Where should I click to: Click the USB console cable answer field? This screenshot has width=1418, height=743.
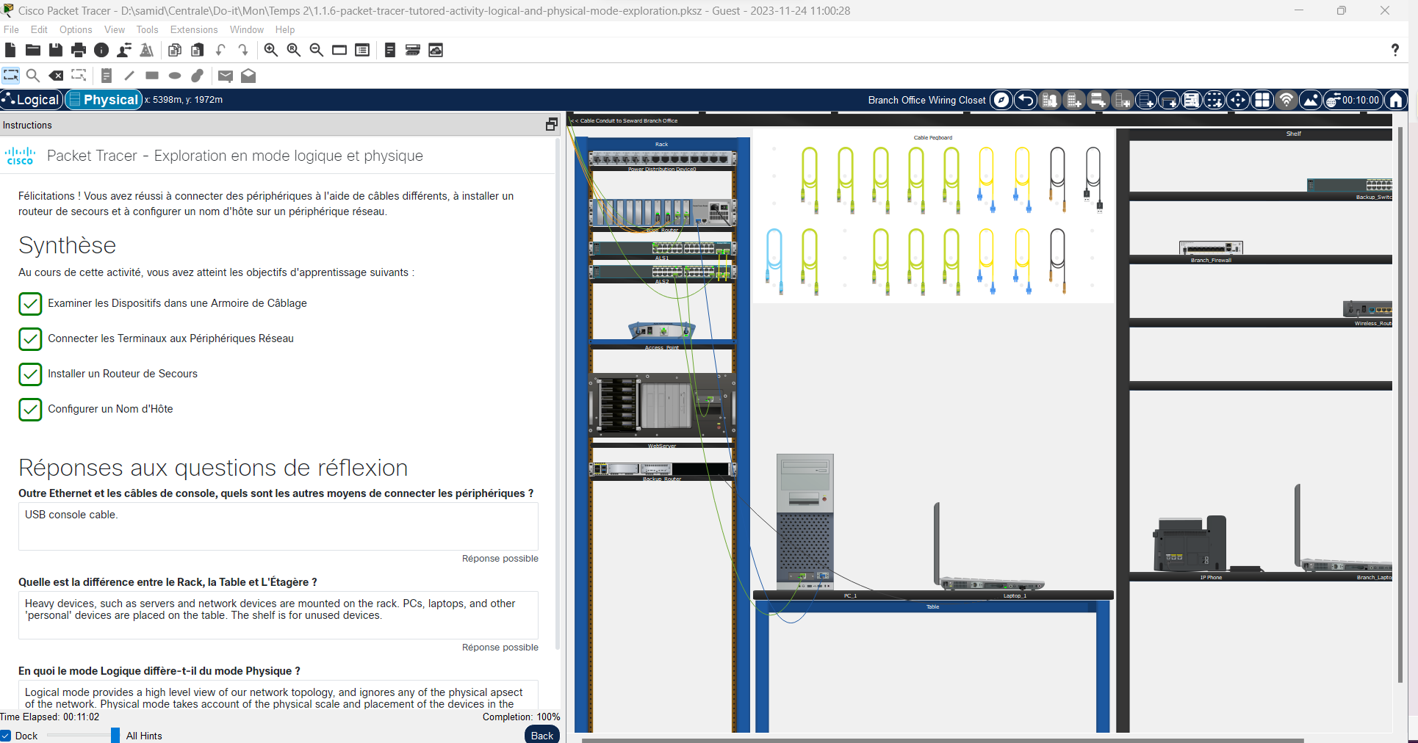(x=278, y=526)
